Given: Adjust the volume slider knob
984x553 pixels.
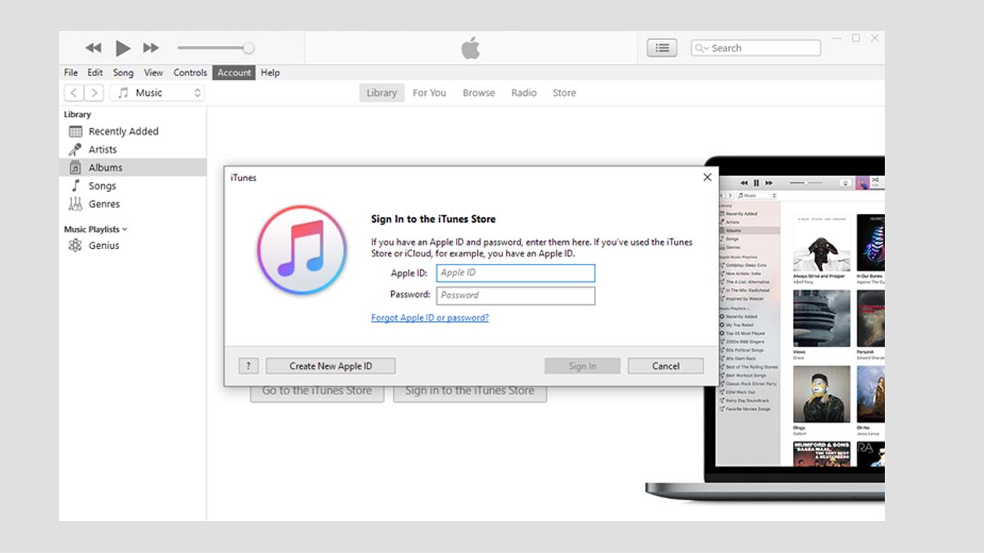Looking at the screenshot, I should (x=248, y=48).
